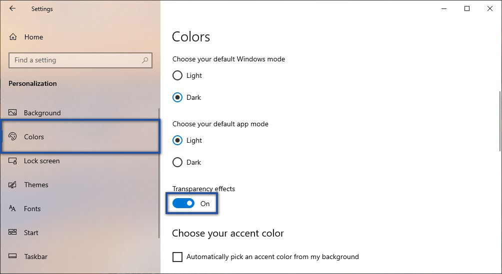Click the Fonts letter icon
The width and height of the screenshot is (502, 274).
(x=13, y=209)
